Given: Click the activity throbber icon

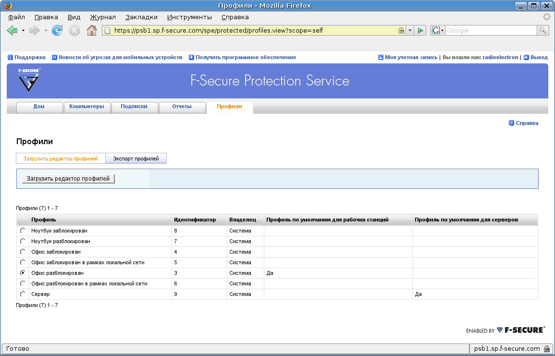Looking at the screenshot, I should coord(547,17).
